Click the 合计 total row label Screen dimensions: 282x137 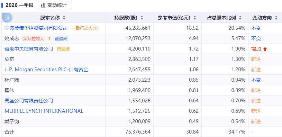pos(9,132)
